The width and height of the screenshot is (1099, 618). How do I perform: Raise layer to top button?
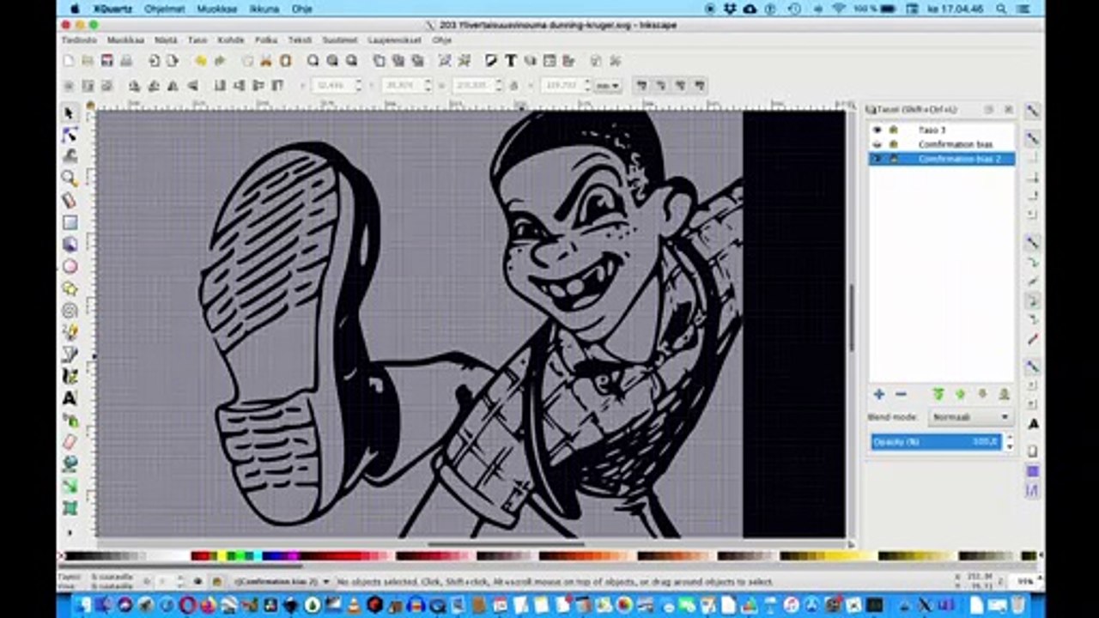(938, 394)
